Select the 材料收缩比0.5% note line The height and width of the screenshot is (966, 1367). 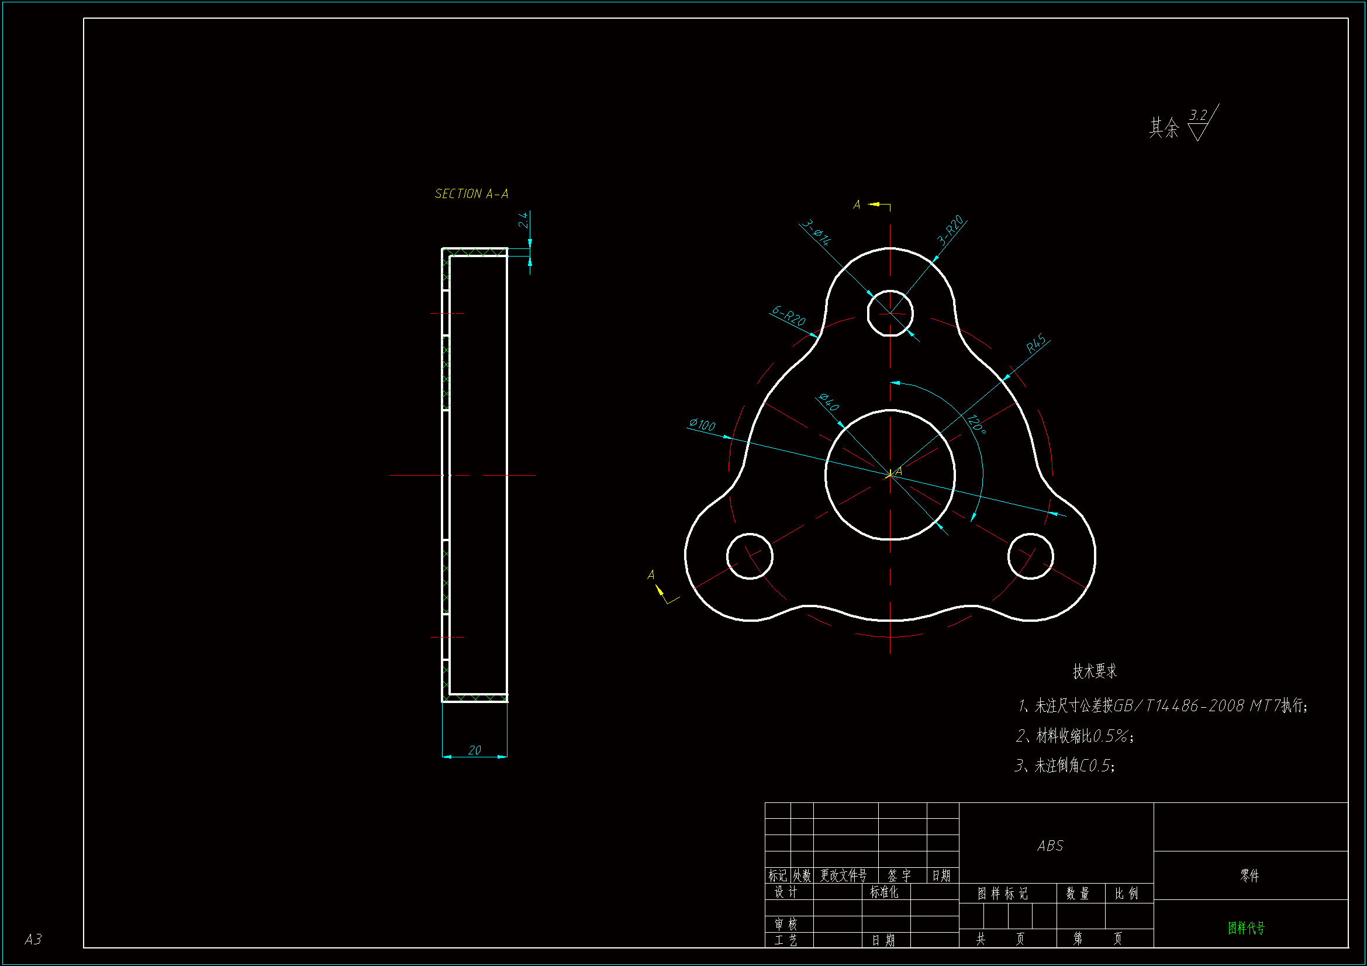pos(1075,736)
